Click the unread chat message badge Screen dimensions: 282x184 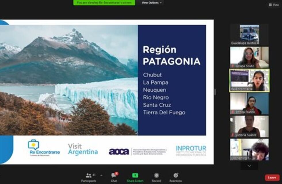point(117,173)
